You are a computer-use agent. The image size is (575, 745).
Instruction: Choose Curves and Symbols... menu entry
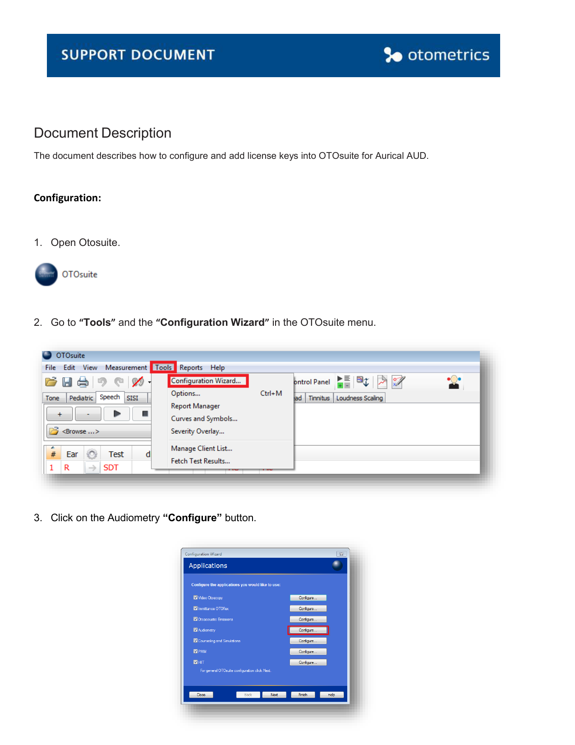pyautogui.click(x=223, y=419)
